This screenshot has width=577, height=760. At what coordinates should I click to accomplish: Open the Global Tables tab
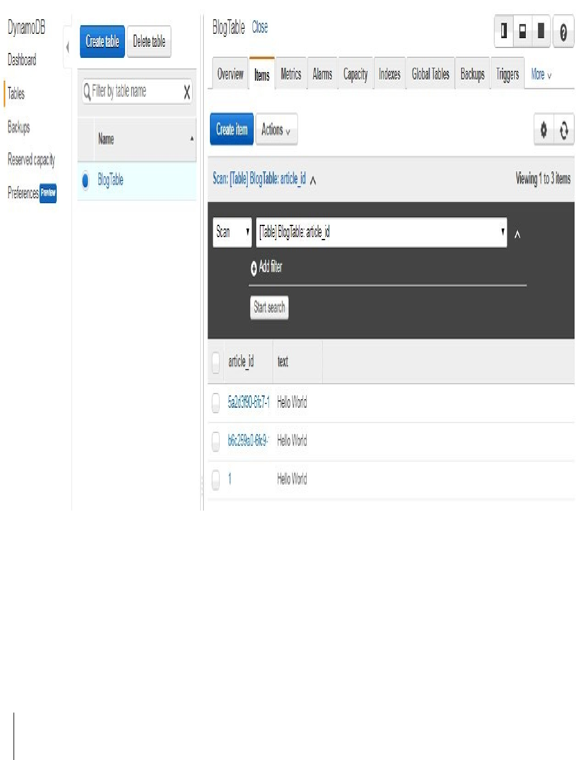[430, 75]
